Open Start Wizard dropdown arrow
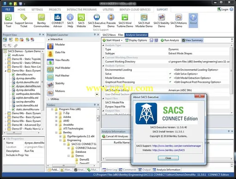The width and height of the screenshot is (236, 179). [122, 40]
